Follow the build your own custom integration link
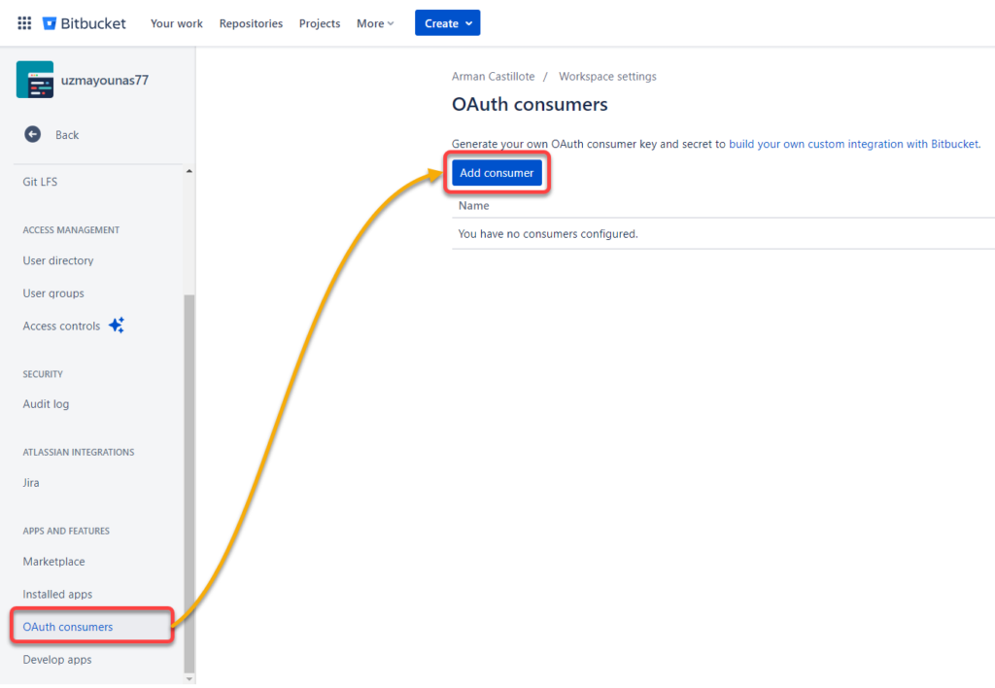 pos(853,144)
